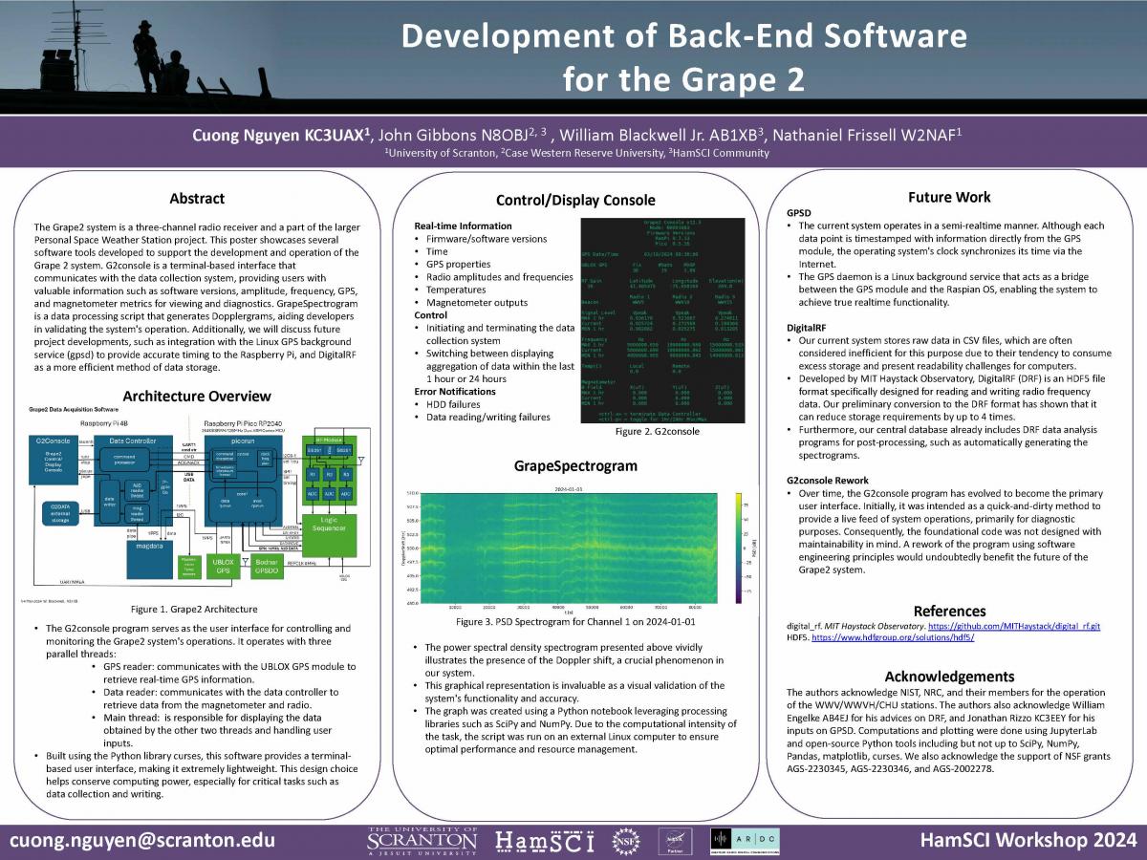Click the University of Scranton logo
This screenshot has height=860, width=1147.
point(422,840)
